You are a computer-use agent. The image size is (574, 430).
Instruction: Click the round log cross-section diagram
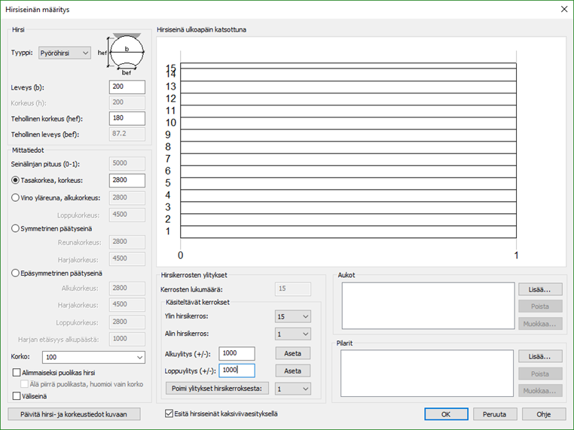126,53
